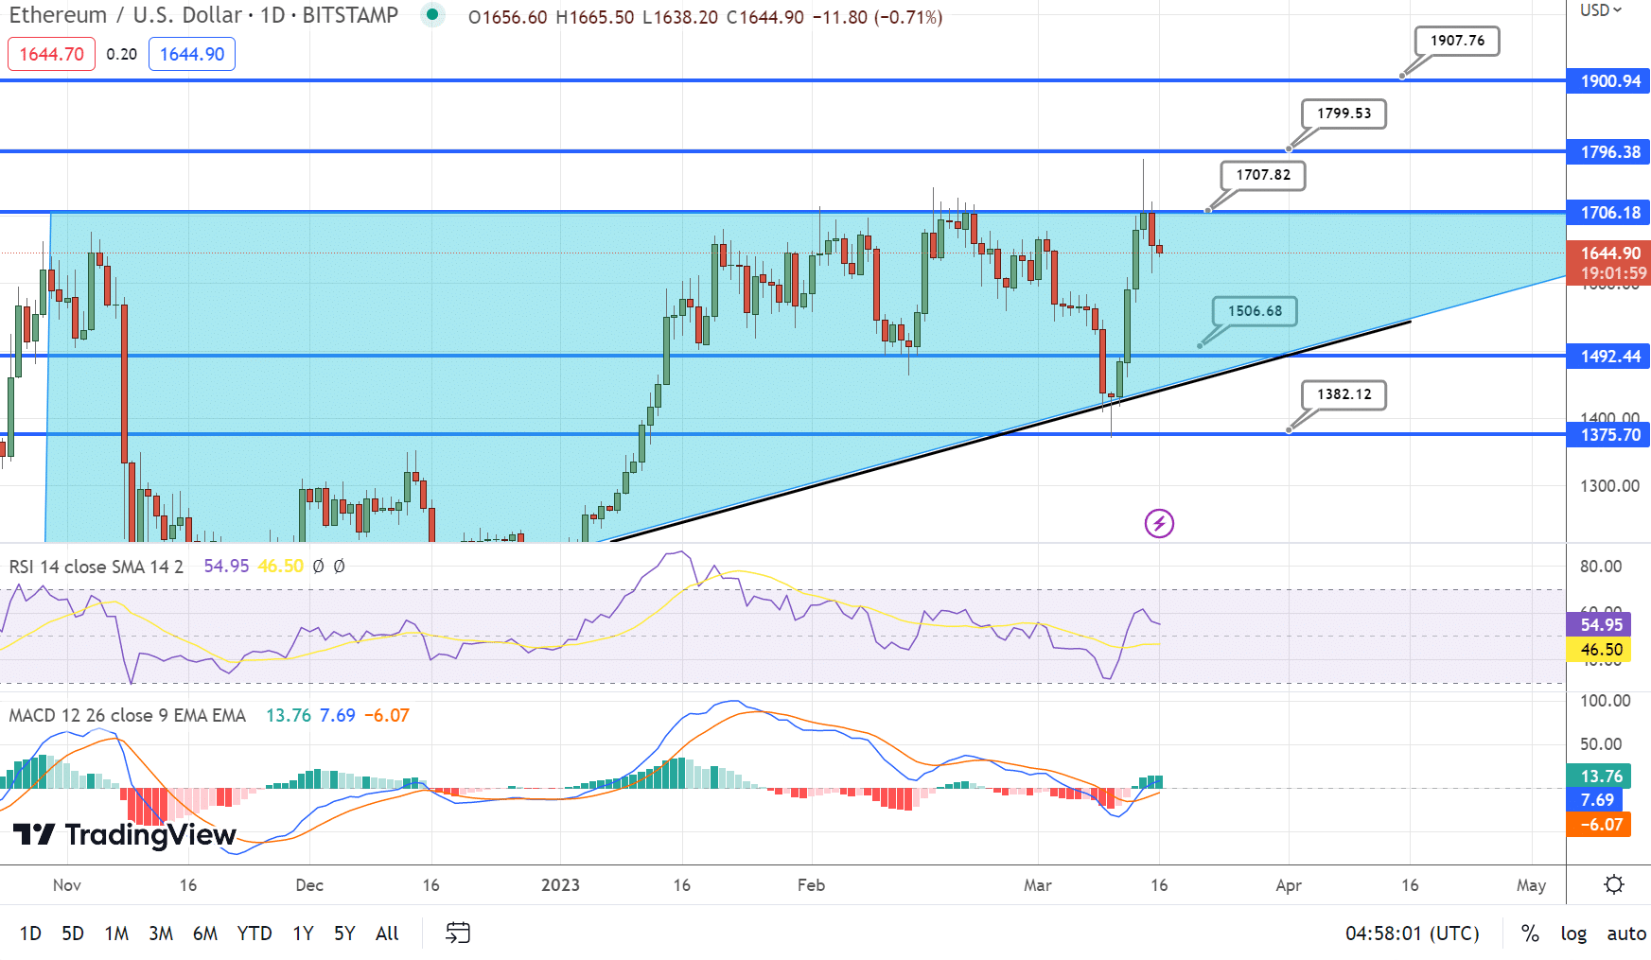This screenshot has width=1651, height=960.
Task: Select the 1506.68 price callout
Action: [x=1255, y=311]
